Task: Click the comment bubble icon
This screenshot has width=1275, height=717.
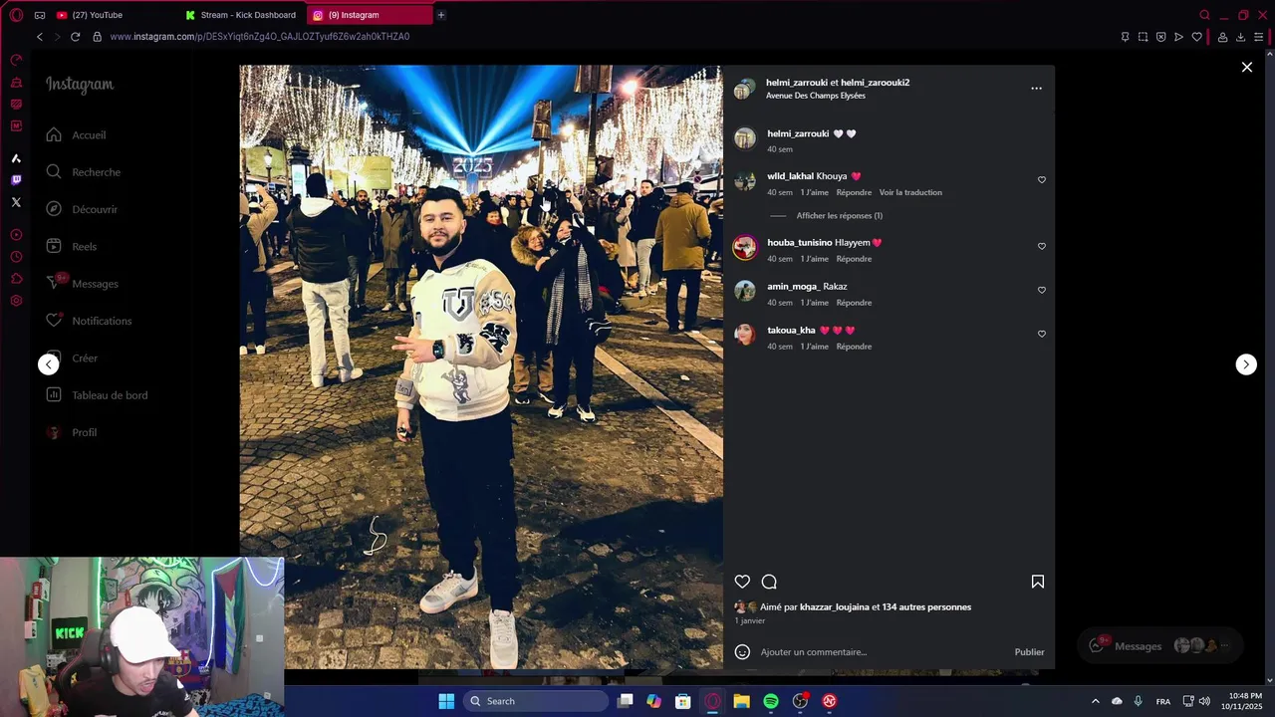Action: click(x=769, y=582)
